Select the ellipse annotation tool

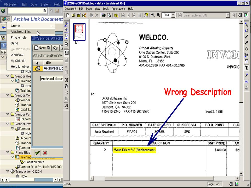247,49
